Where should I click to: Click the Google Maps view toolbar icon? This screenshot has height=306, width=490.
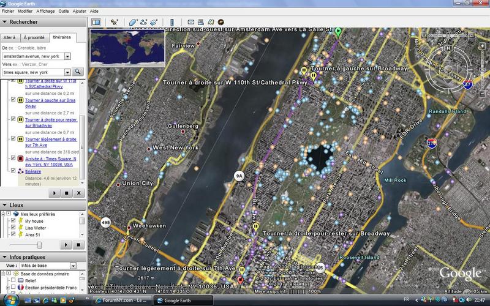coord(211,22)
